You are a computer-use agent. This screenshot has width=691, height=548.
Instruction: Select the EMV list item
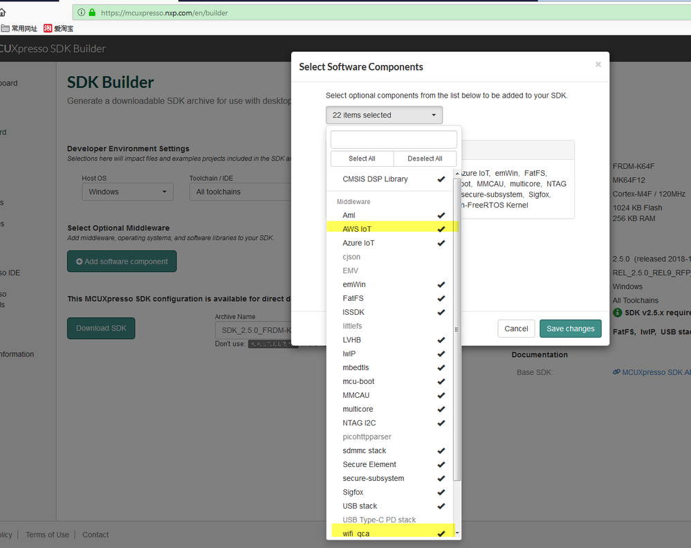[390, 271]
